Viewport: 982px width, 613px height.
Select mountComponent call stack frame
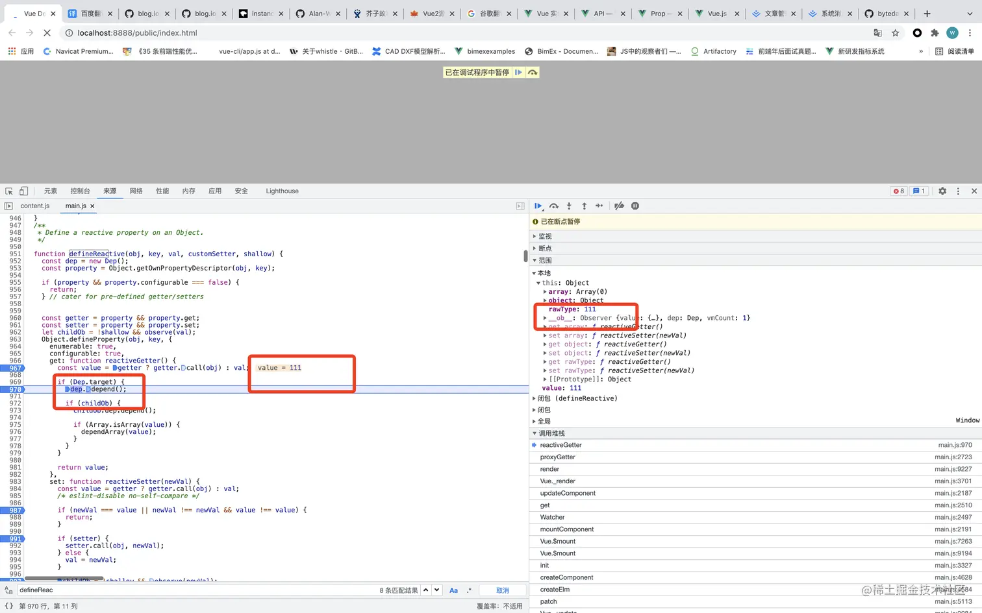pyautogui.click(x=756, y=529)
